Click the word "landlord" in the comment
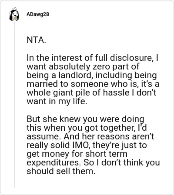This screenshot has width=174, height=195. 76,76
